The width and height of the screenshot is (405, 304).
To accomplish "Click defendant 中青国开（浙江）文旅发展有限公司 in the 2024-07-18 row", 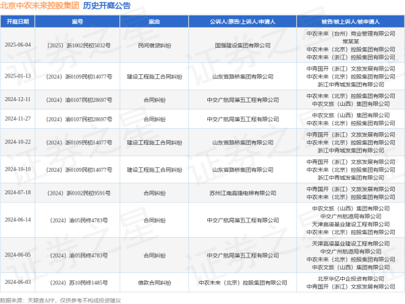I will pos(350,189).
